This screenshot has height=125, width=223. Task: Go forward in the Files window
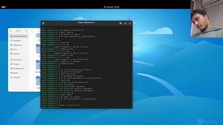pyautogui.click(x=36, y=31)
